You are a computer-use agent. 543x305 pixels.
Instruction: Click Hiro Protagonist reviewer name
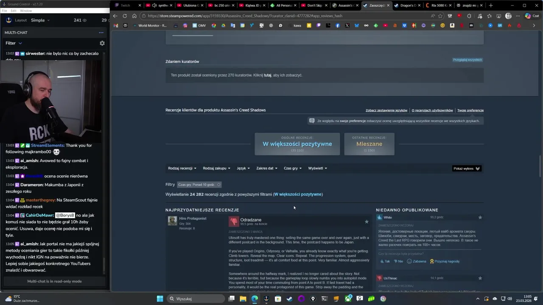(193, 218)
